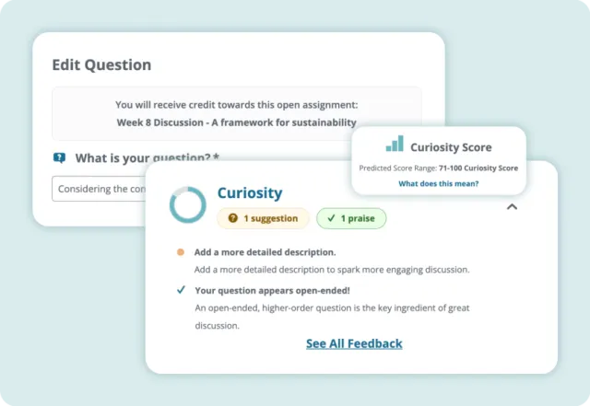
Task: Click the Curiosity donut progress ring
Action: [187, 204]
